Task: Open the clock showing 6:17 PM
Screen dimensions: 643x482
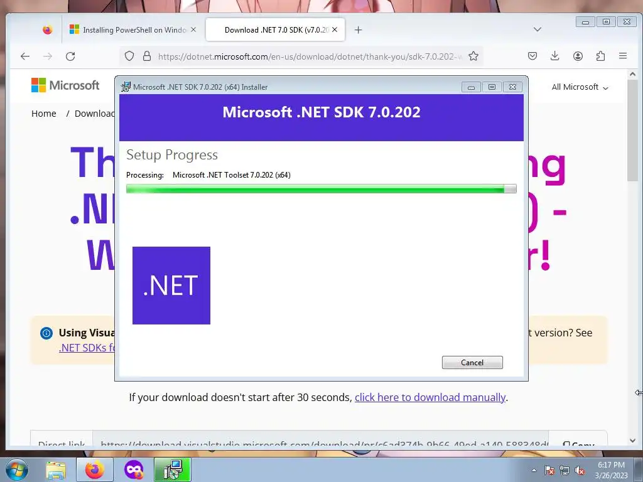Action: (x=611, y=470)
